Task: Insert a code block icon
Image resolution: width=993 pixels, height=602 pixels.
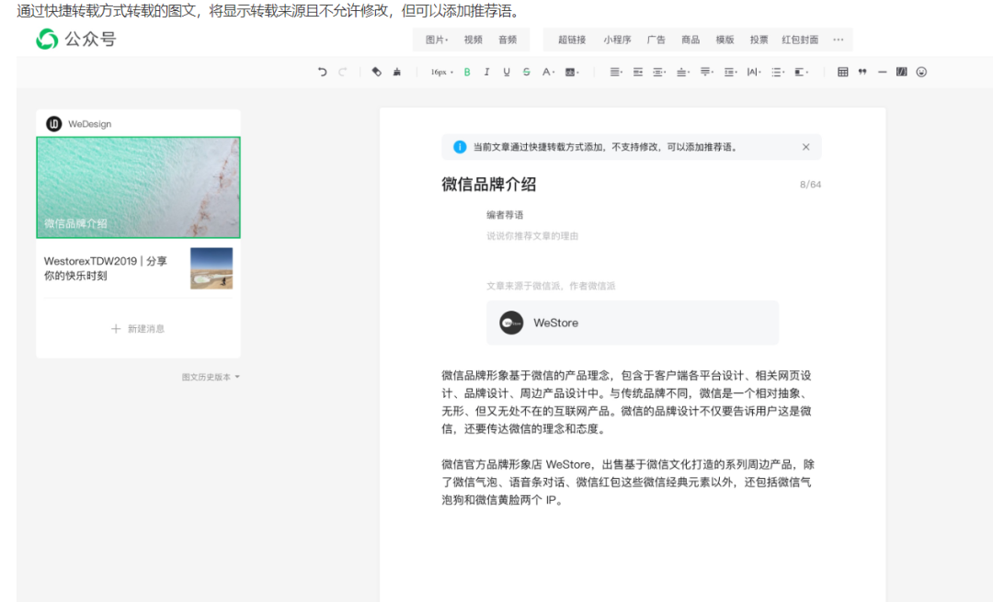Action: pyautogui.click(x=901, y=72)
